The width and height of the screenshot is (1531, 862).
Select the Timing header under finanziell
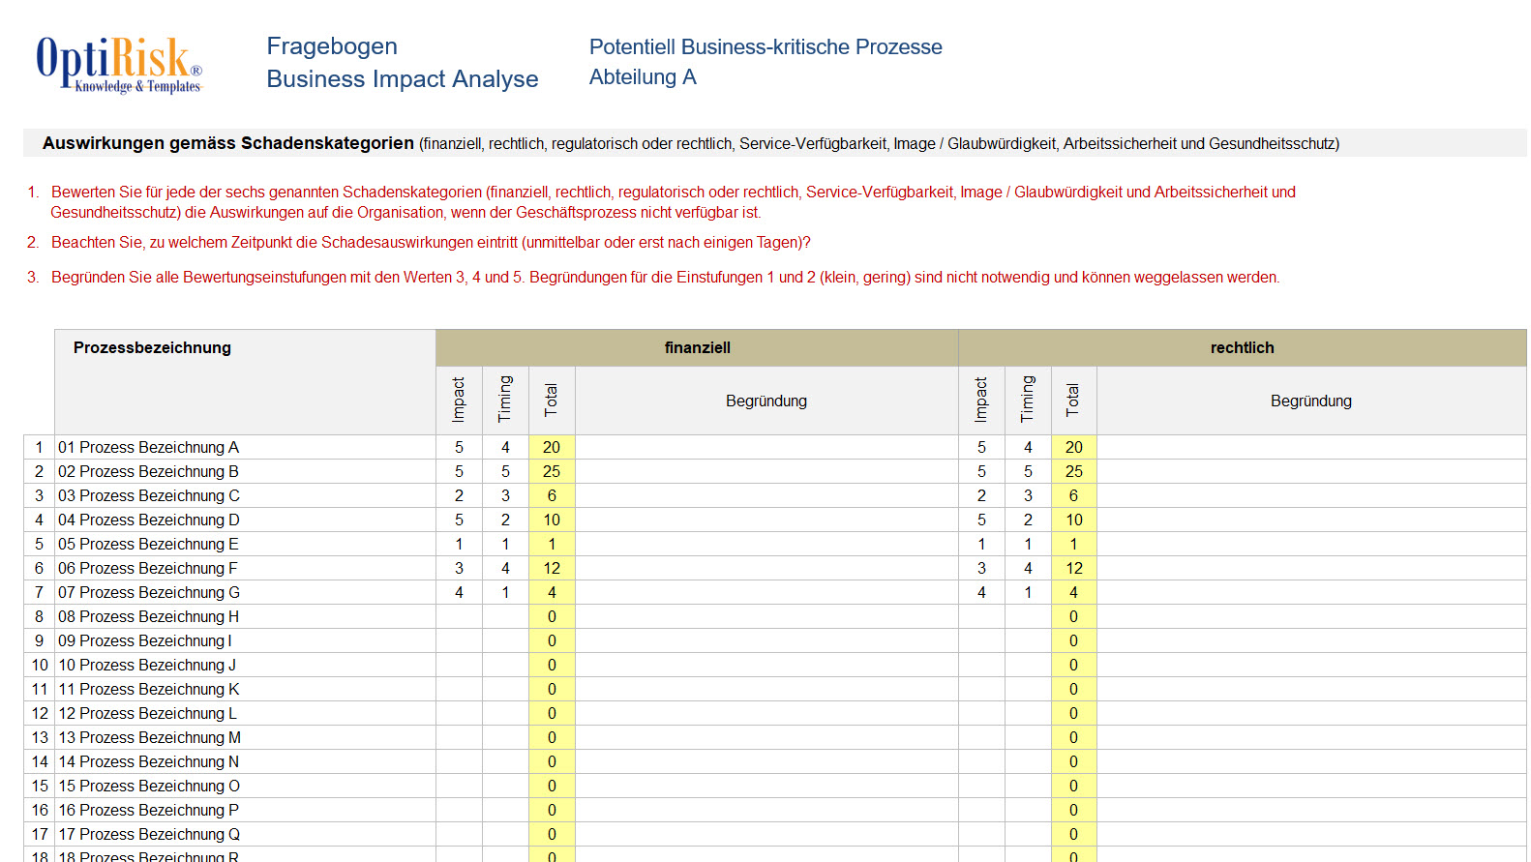point(505,400)
